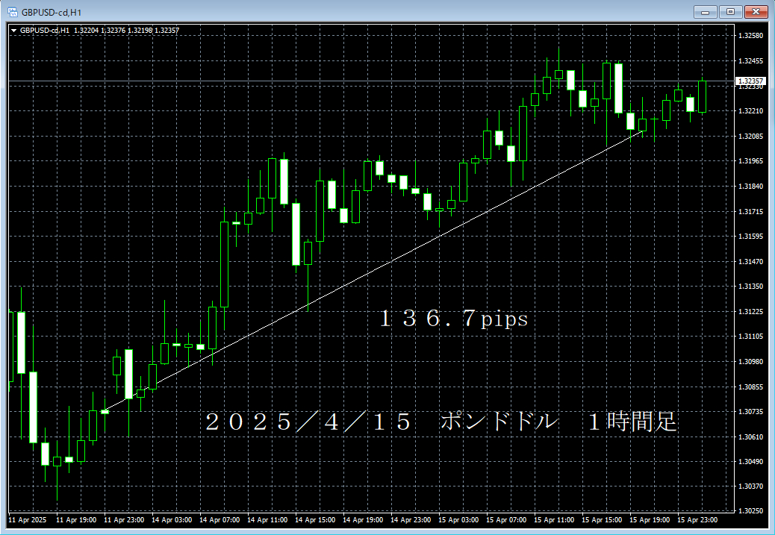Click time axis label 11 Apr 2025

[x=27, y=519]
